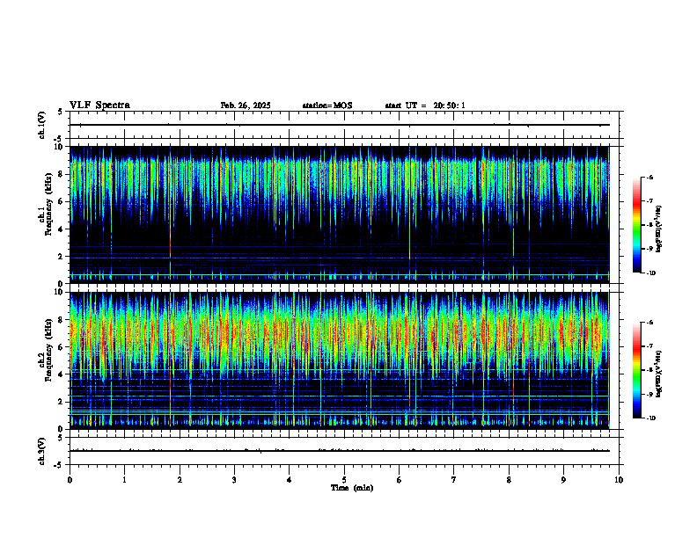Click the "-10" label on ch.2 color bar
The width and height of the screenshot is (697, 538).
(x=650, y=418)
